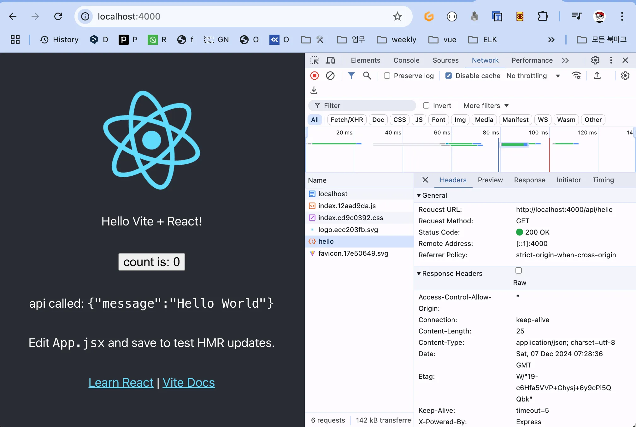
Task: Select the favicon.17e50649.svg request
Action: [359, 253]
